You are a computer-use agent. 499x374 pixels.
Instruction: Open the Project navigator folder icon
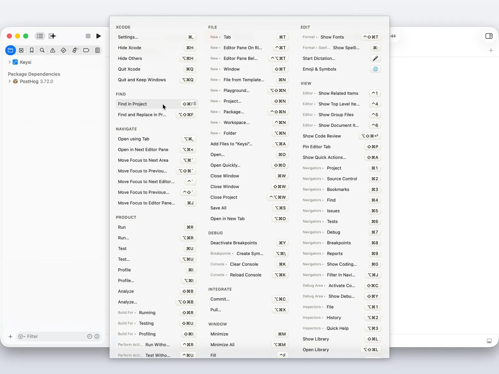click(11, 50)
